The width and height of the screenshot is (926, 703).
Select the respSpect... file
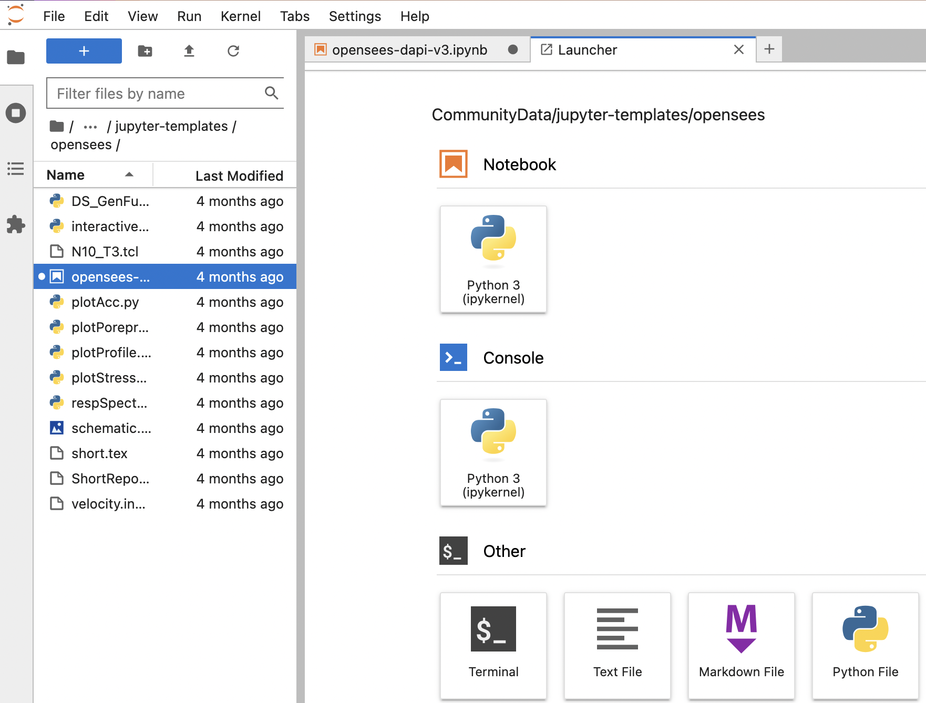[x=165, y=403]
